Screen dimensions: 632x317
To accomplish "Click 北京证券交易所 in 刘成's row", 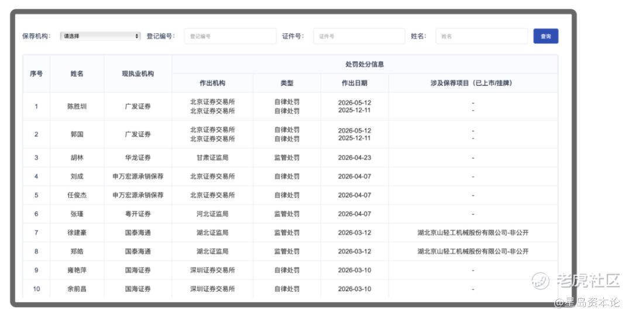I will pos(212,177).
